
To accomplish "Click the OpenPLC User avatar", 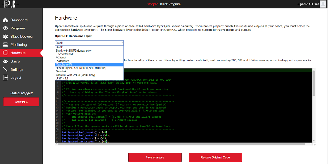I will click(x=322, y=4).
